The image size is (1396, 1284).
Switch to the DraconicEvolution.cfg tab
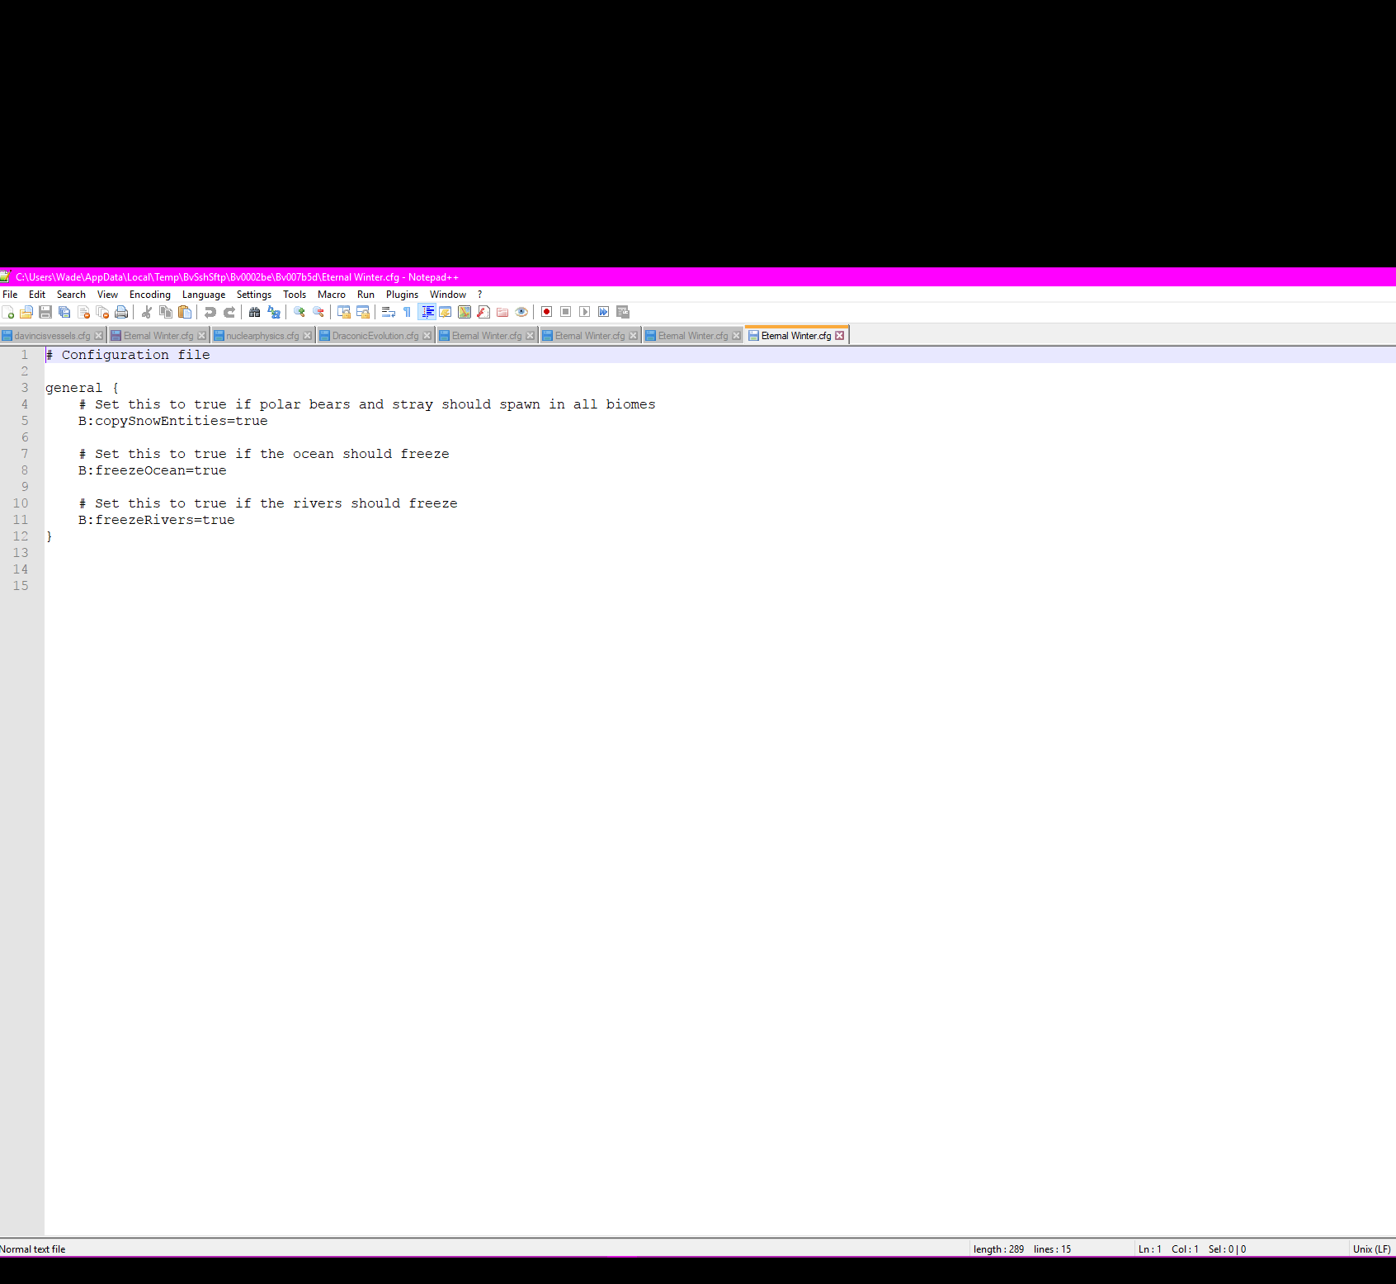click(375, 336)
